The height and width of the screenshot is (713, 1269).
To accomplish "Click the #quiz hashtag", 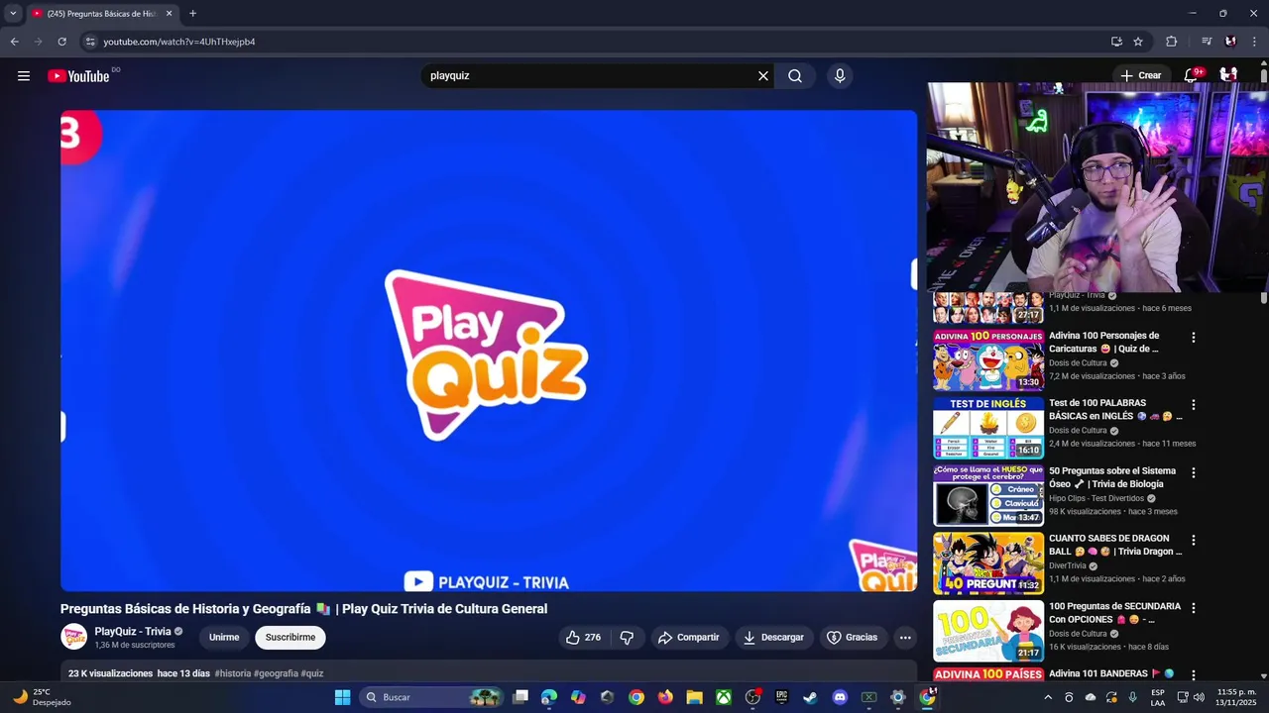I will pyautogui.click(x=312, y=673).
